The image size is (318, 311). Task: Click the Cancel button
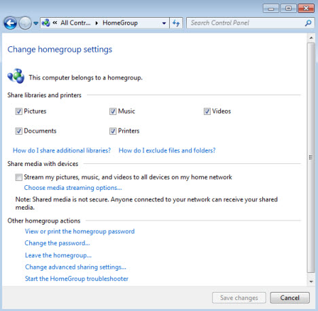click(289, 297)
